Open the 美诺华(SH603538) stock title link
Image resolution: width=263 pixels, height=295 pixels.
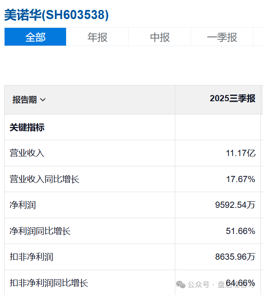coord(57,15)
